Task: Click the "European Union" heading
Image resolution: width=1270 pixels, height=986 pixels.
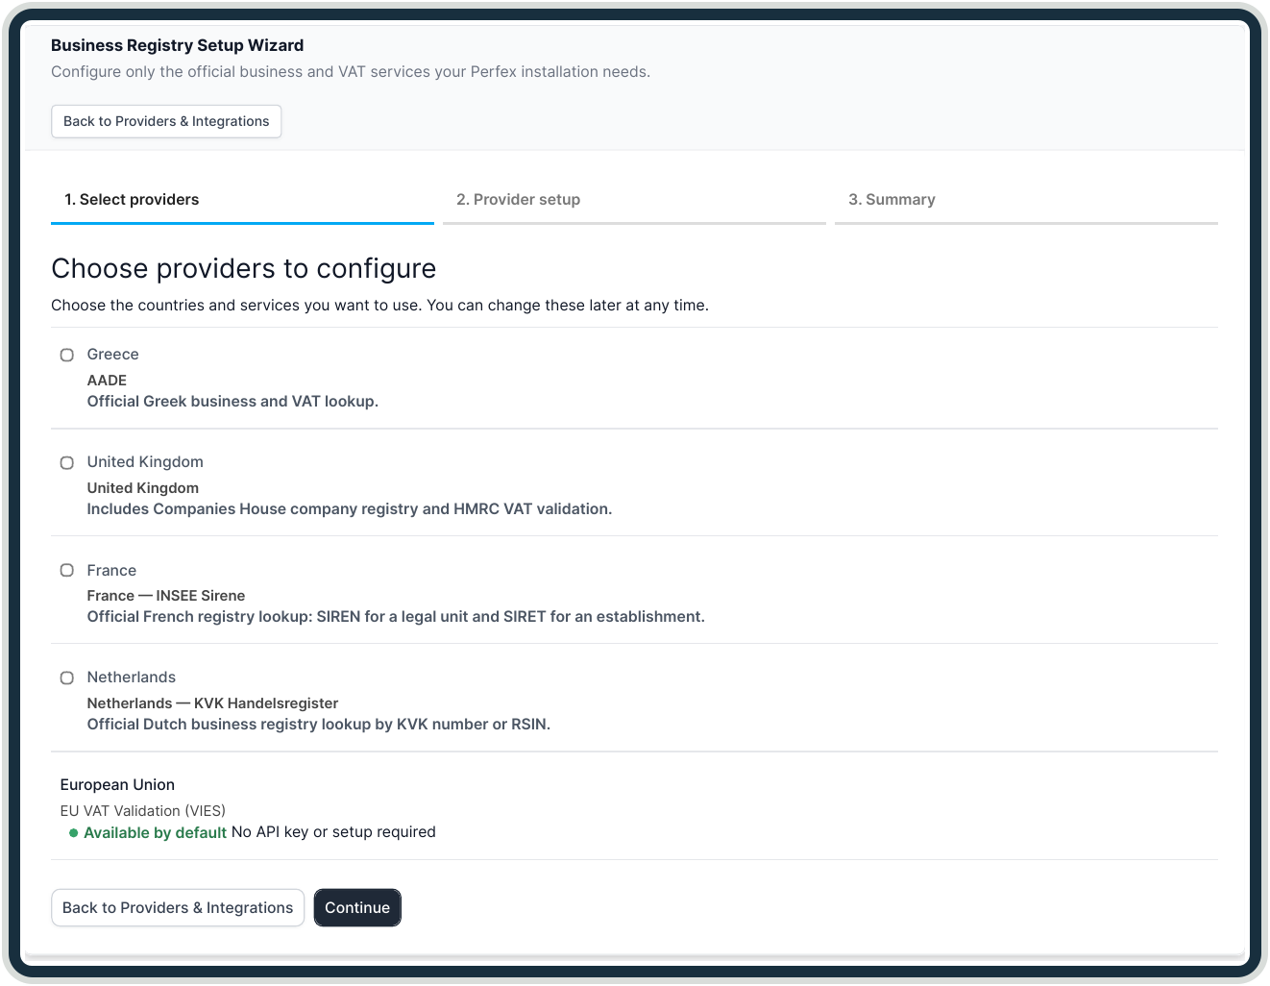Action: click(x=117, y=785)
